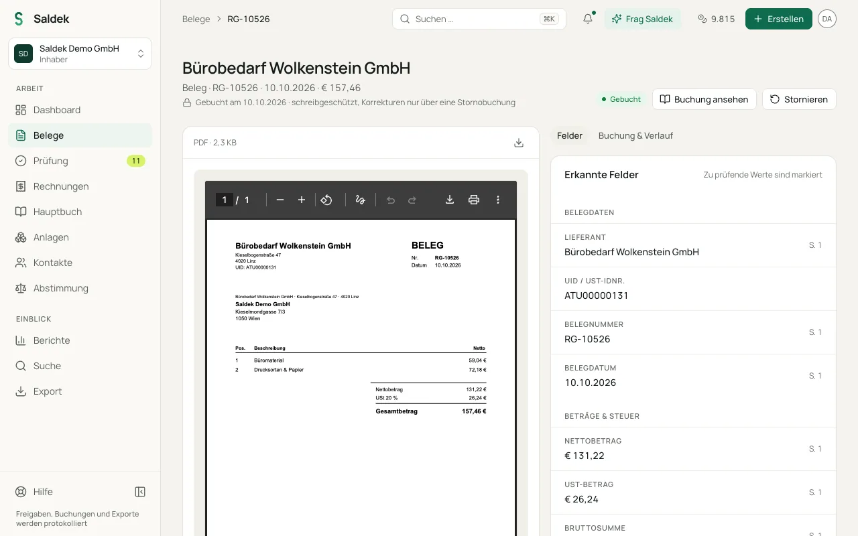The width and height of the screenshot is (858, 536).
Task: Click the RG-10526 breadcrumb
Action: pos(249,19)
